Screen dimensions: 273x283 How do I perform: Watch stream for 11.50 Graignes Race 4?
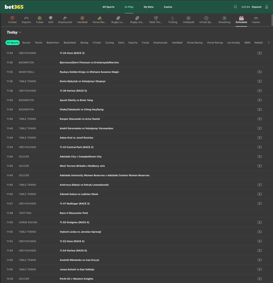click(260, 222)
